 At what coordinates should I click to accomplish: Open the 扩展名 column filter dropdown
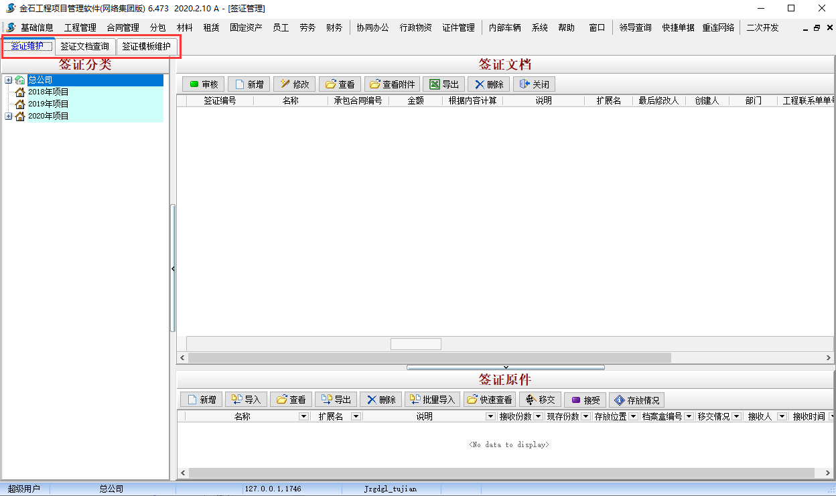(x=356, y=416)
